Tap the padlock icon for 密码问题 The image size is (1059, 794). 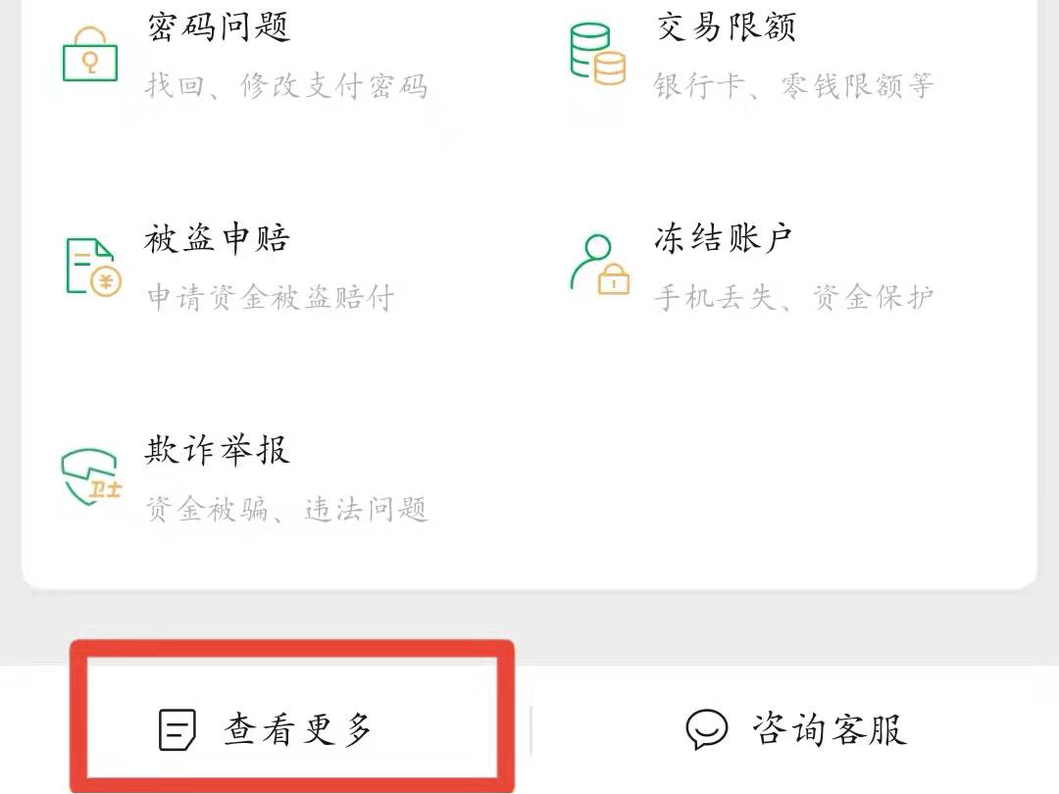tap(90, 54)
